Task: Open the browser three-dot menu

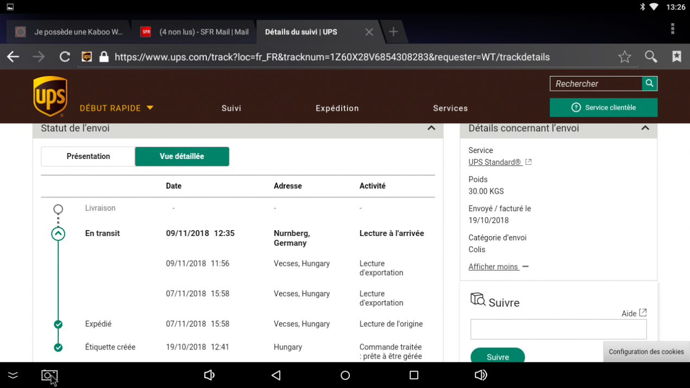Action: coord(673,29)
